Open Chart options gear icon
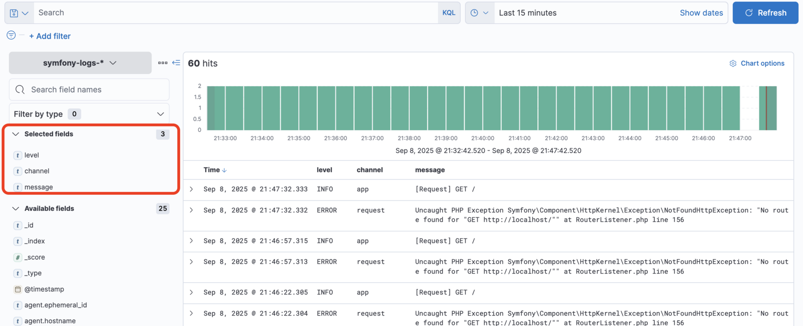The width and height of the screenshot is (803, 326). coord(733,63)
